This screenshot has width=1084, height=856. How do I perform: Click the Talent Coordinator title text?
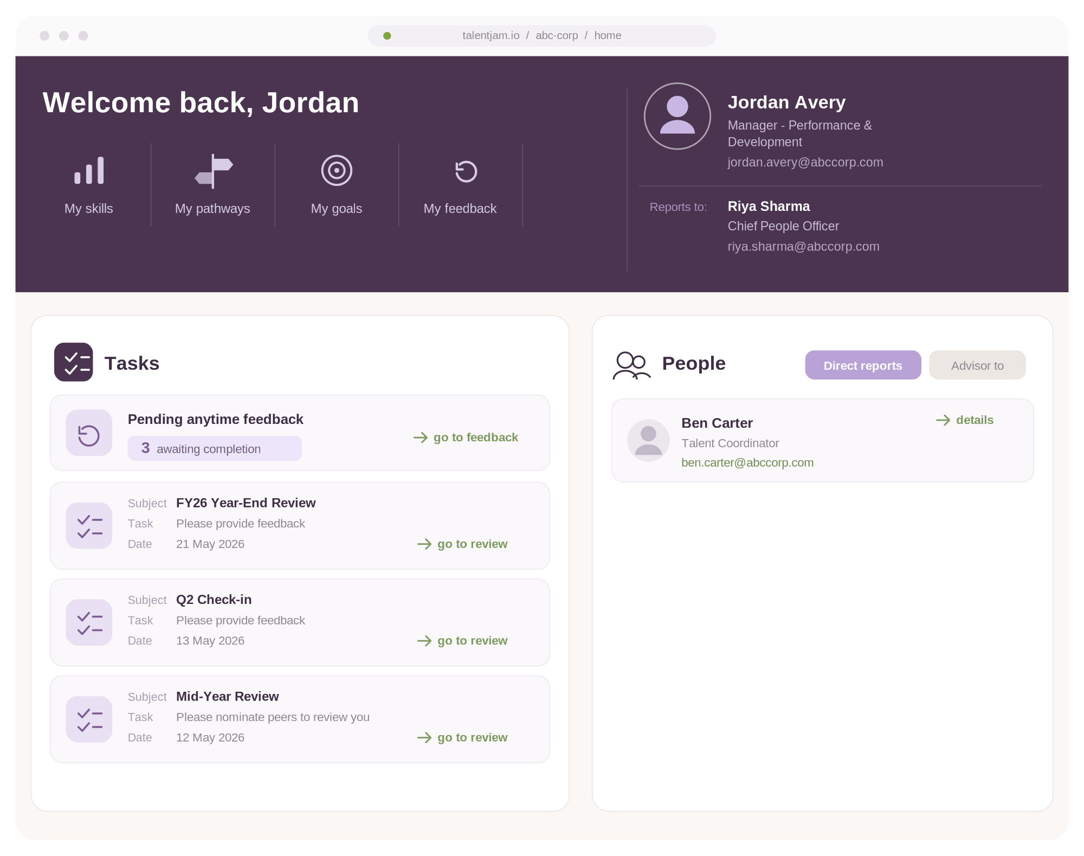(x=730, y=443)
